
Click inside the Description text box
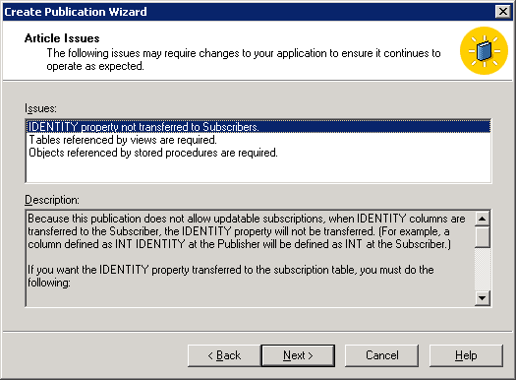pyautogui.click(x=250, y=258)
